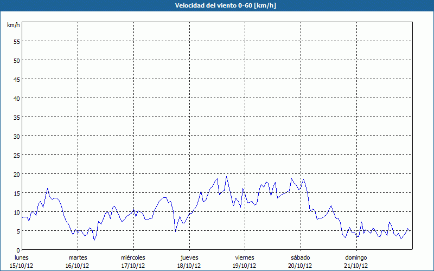Select the 'viernes' day label
Viewport: 434px width, 271px height.
click(245, 257)
